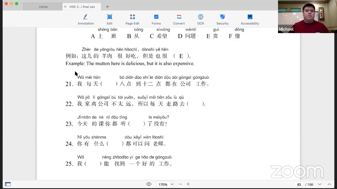Viewport: 337px width, 189px height.
Task: Go to next page with down chevron
Action: (320, 184)
